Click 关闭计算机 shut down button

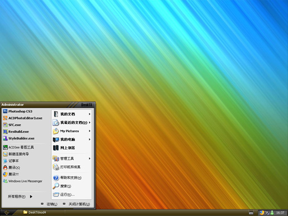click(76, 204)
